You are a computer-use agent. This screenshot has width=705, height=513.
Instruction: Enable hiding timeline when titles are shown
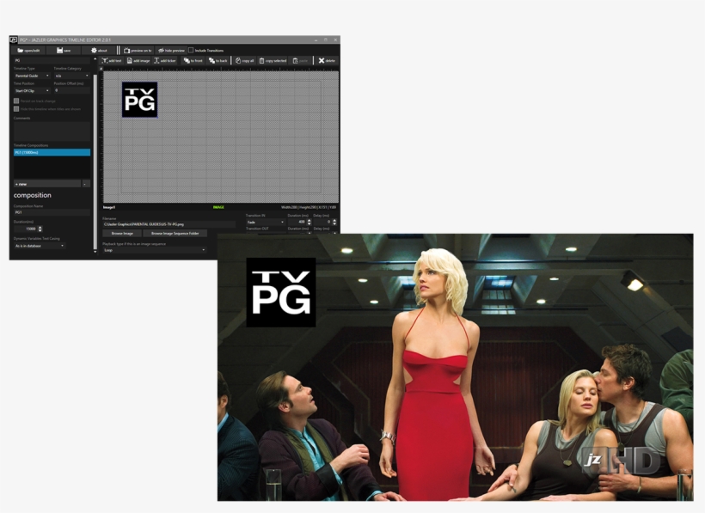click(x=16, y=108)
